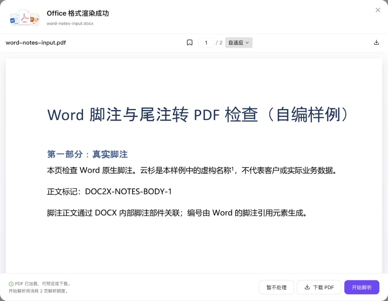Click the 下载 PDF button
The width and height of the screenshot is (388, 301).
[x=319, y=287]
